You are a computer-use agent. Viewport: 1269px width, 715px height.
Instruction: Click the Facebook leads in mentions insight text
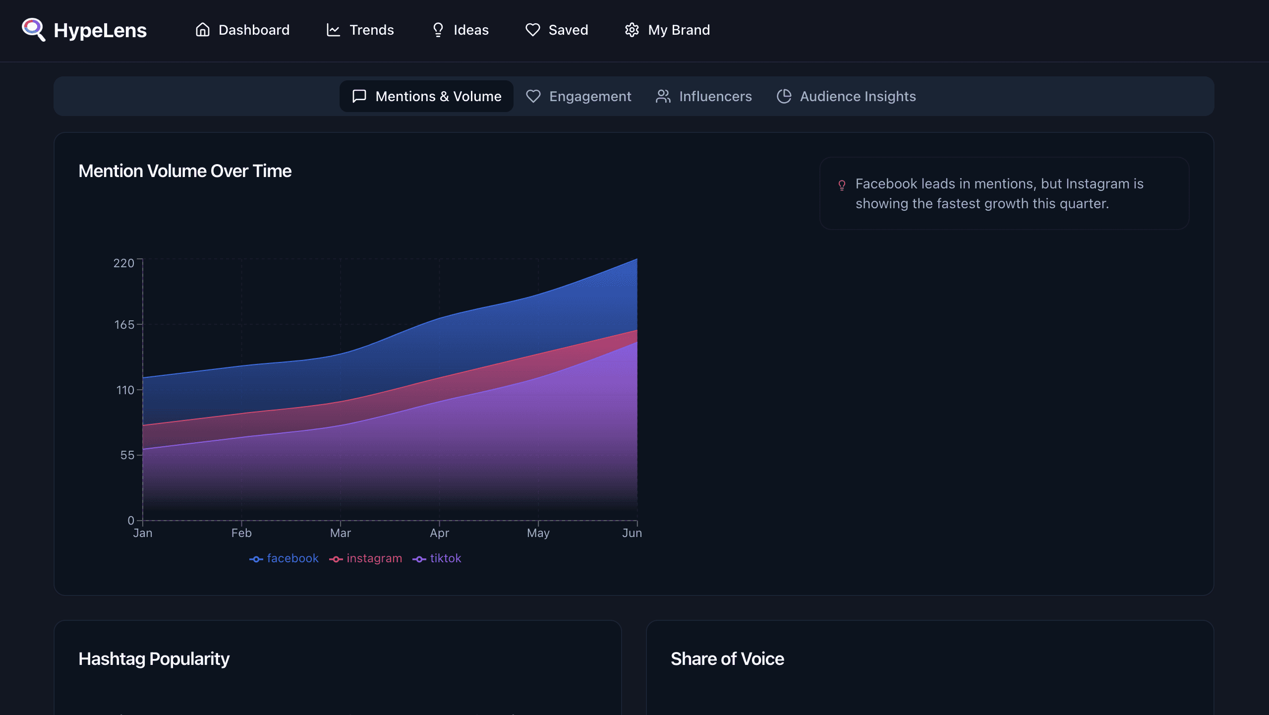click(x=999, y=193)
